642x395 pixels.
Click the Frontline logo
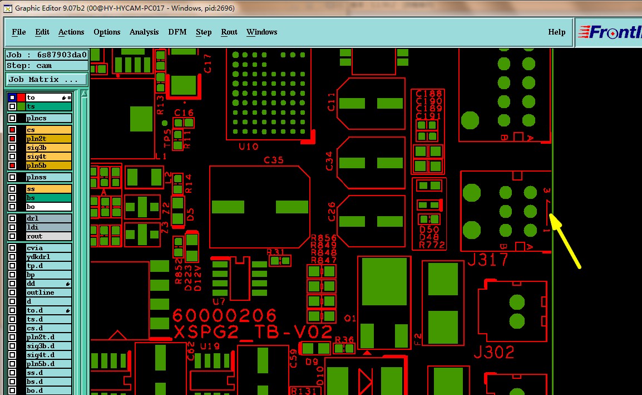(x=610, y=32)
